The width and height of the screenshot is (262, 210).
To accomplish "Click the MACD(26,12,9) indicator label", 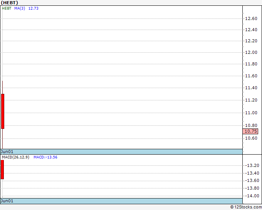I will [x=15, y=157].
